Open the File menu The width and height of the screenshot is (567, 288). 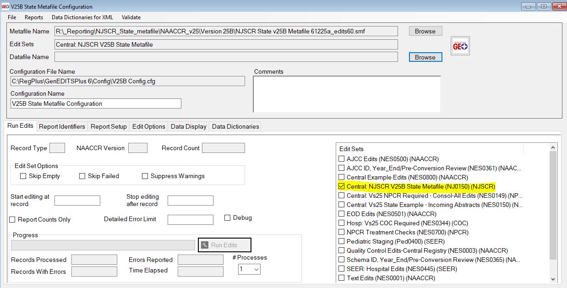click(12, 17)
